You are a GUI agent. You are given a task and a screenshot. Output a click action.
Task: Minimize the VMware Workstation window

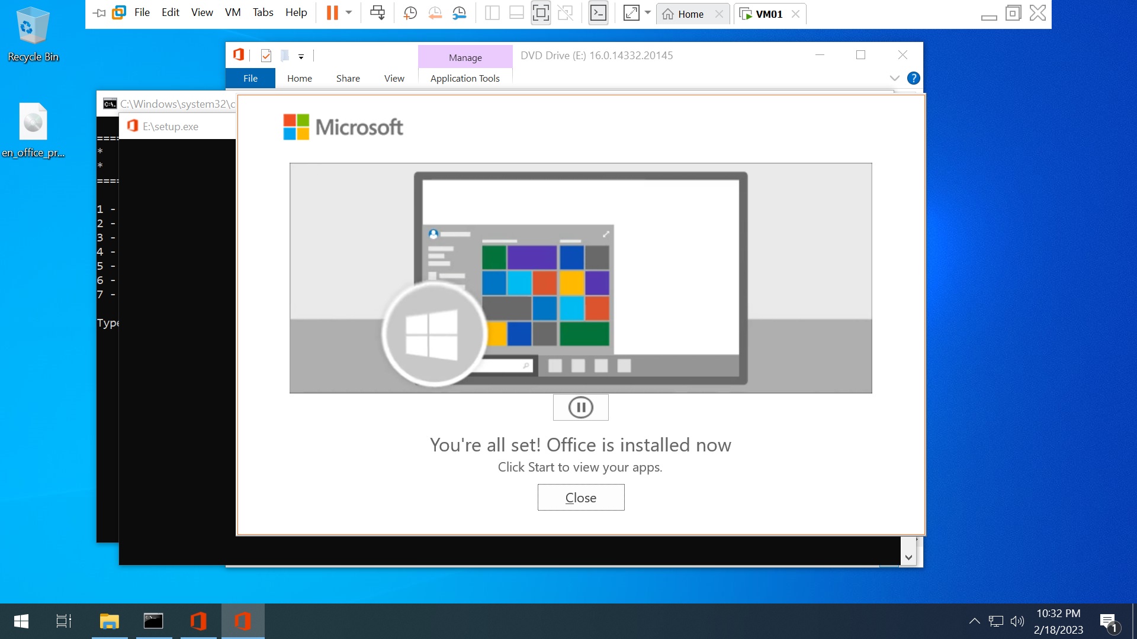tap(989, 17)
